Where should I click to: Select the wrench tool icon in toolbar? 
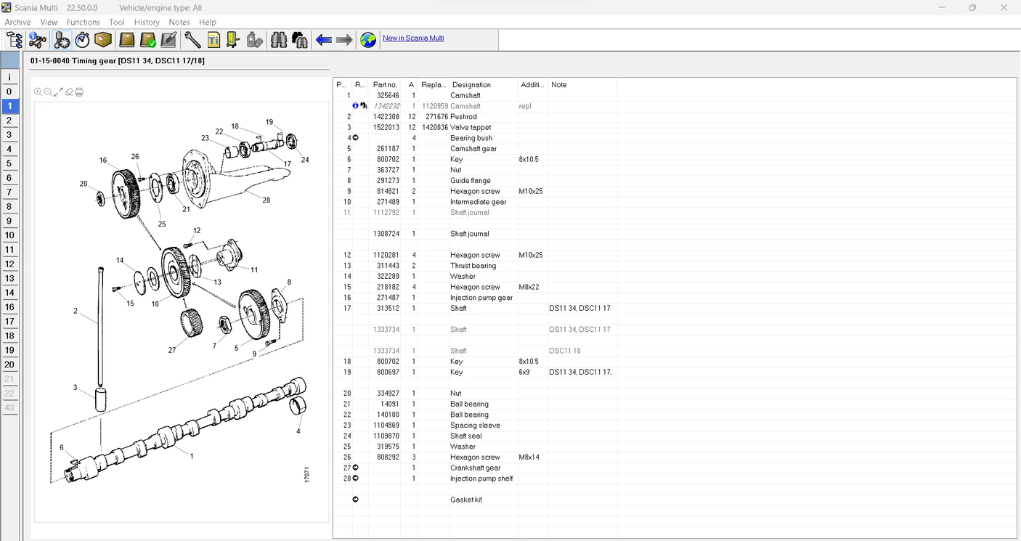[x=192, y=40]
